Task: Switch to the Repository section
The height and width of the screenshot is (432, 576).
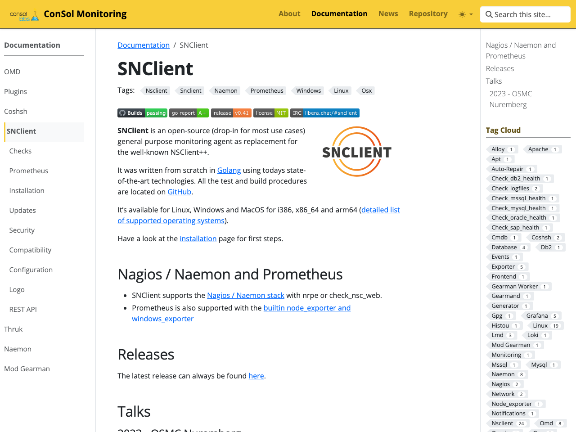Action: click(x=428, y=13)
